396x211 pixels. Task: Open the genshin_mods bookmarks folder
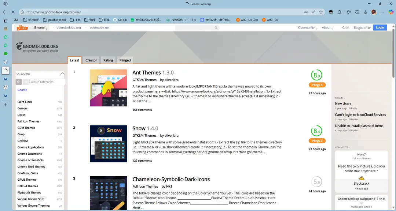coord(55,20)
